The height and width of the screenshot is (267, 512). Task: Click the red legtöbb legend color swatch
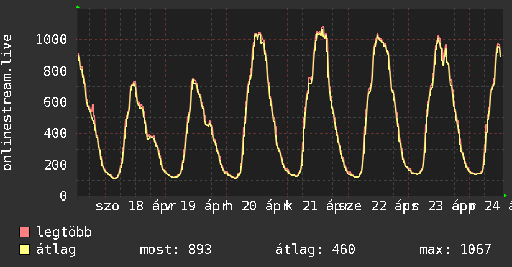[25, 233]
